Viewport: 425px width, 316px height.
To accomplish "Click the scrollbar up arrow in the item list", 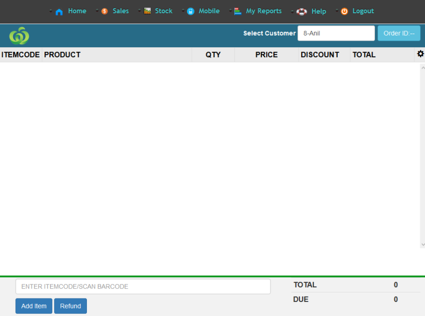I will click(x=423, y=68).
